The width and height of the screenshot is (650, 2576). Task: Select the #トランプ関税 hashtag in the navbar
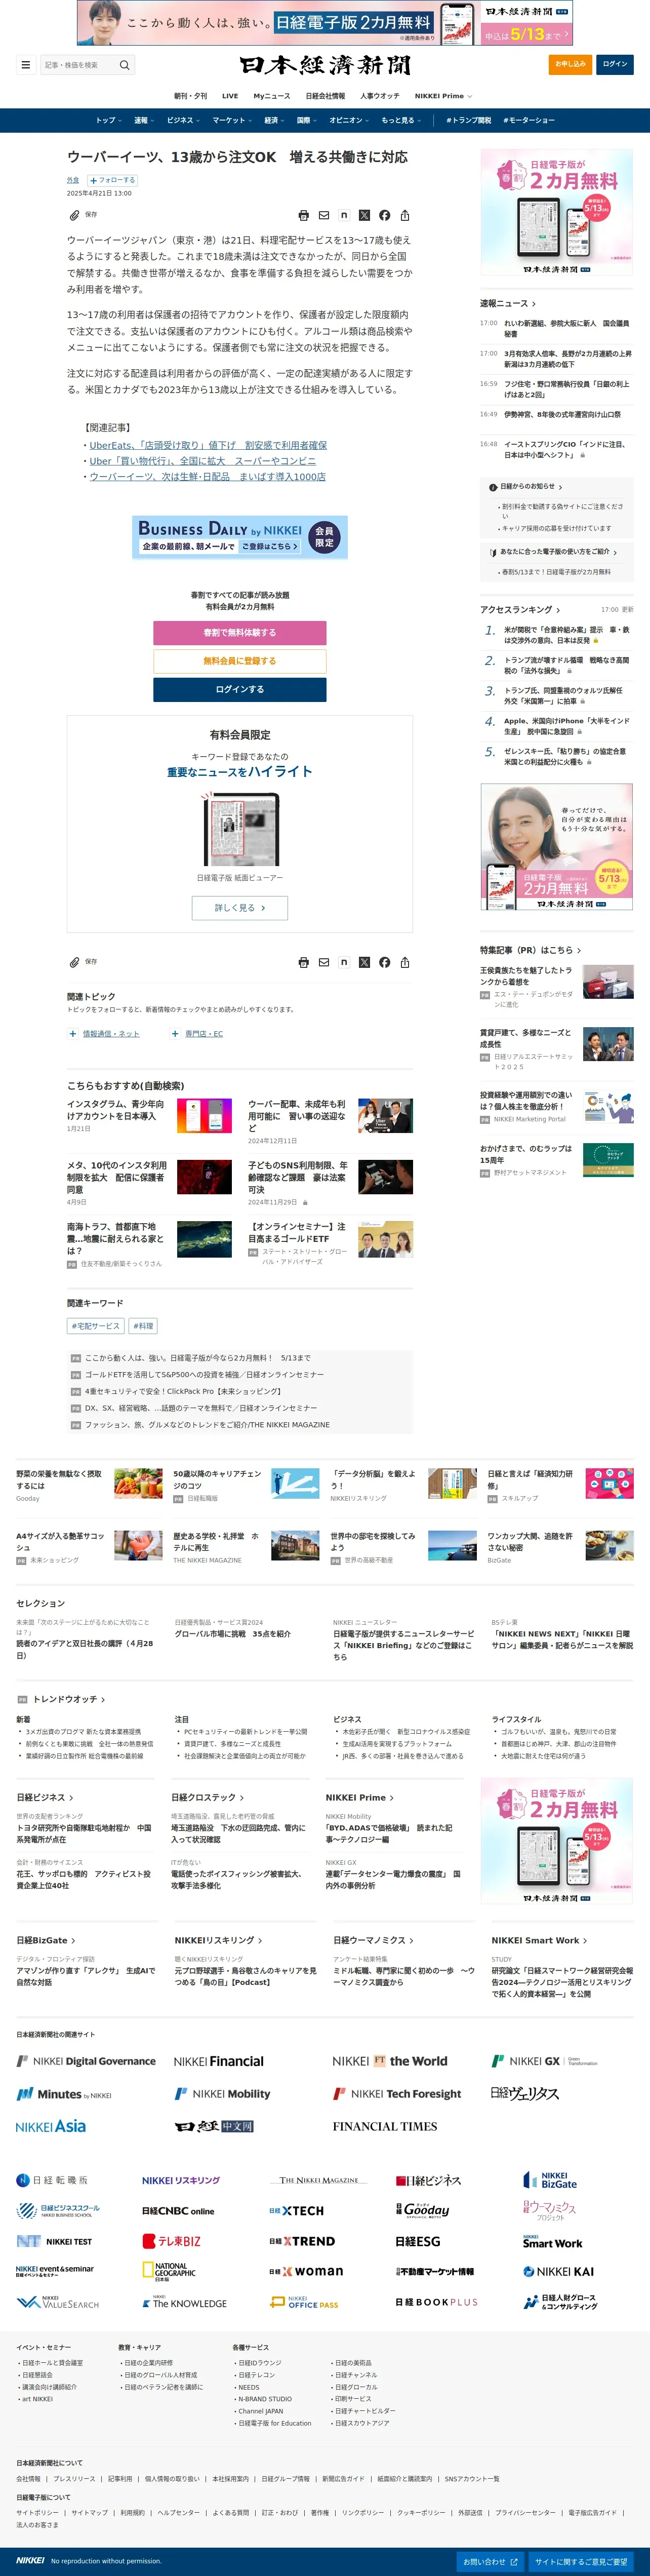pos(469,120)
